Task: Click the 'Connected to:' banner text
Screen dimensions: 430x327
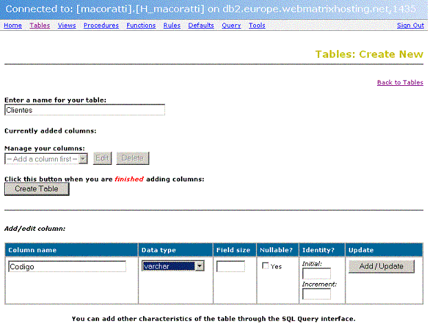Action: pos(211,9)
